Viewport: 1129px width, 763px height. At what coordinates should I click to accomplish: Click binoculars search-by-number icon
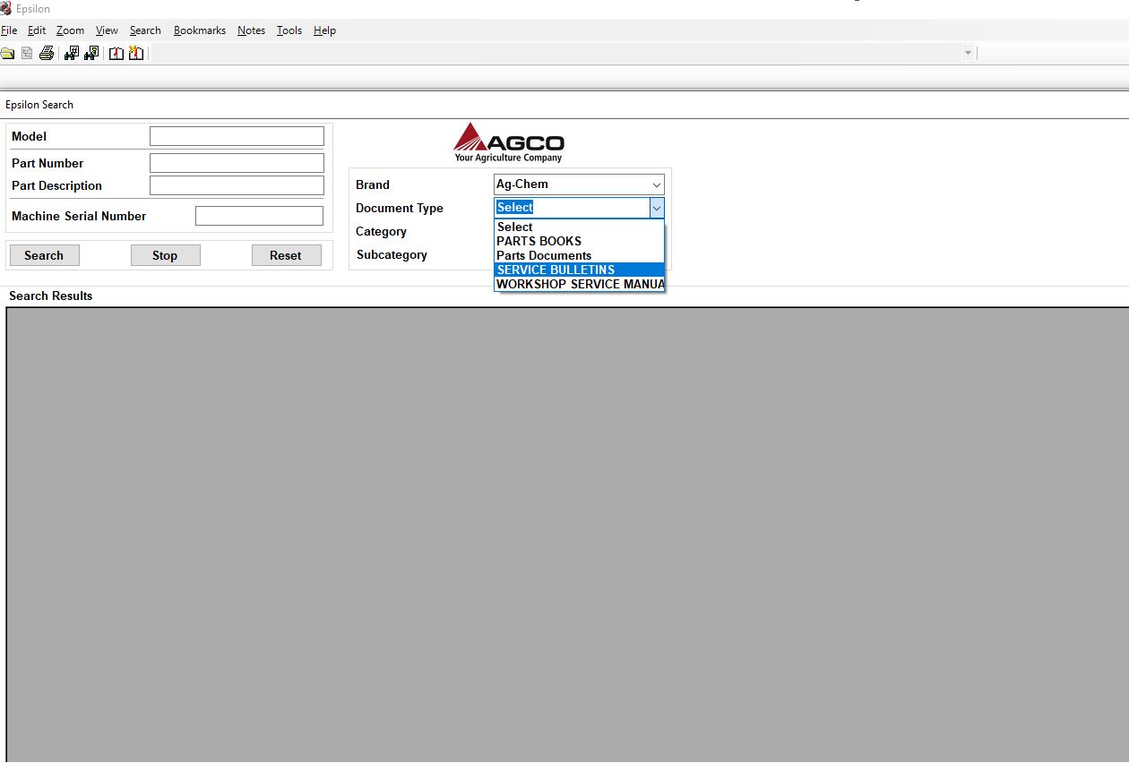tap(72, 54)
